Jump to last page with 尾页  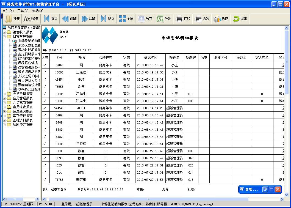pyautogui.click(x=107, y=19)
